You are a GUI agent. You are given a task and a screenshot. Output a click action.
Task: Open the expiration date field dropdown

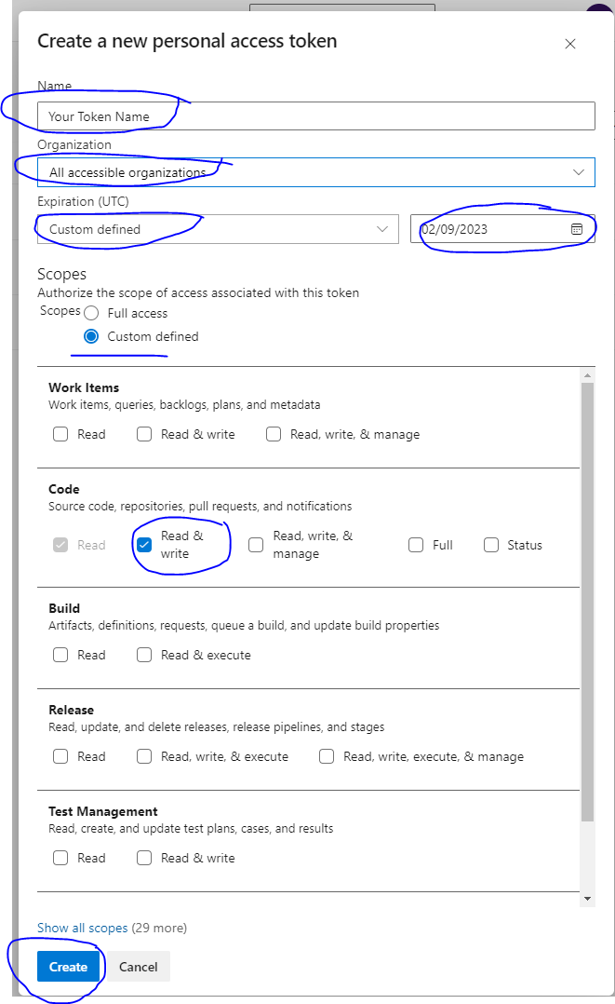point(577,228)
